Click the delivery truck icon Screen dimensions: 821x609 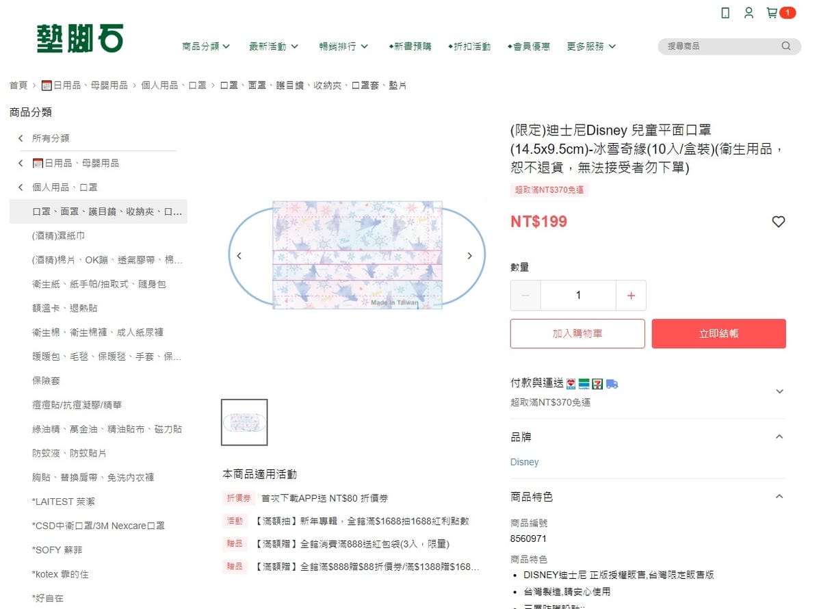[x=612, y=384]
